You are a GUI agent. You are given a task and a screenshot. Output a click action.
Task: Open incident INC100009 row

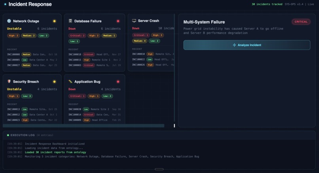pos(95,120)
